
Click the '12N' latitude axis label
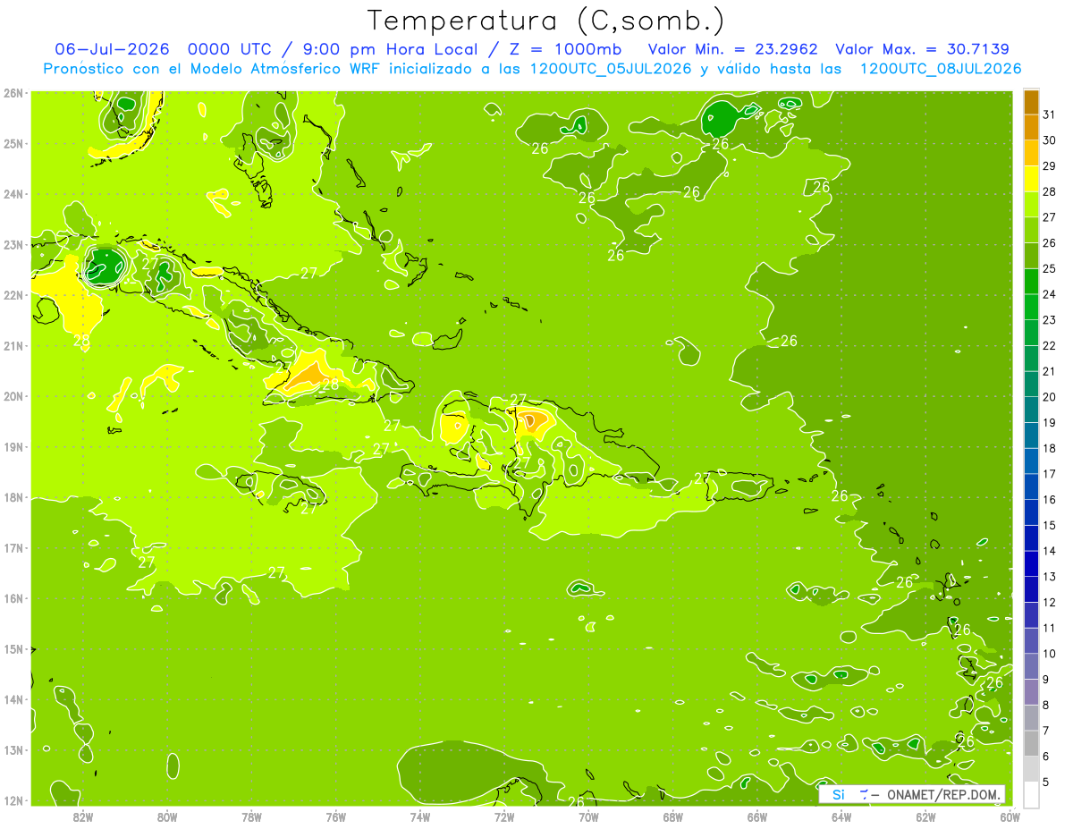[x=13, y=800]
